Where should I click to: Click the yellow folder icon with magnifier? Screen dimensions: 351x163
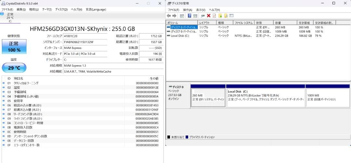(x=226, y=16)
